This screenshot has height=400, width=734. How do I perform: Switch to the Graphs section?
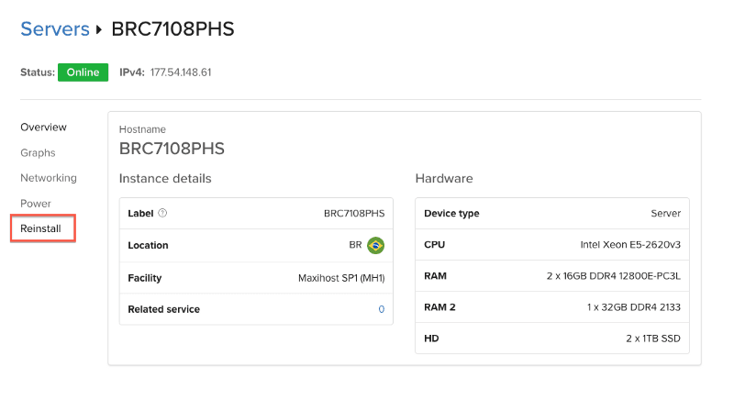pyautogui.click(x=38, y=153)
